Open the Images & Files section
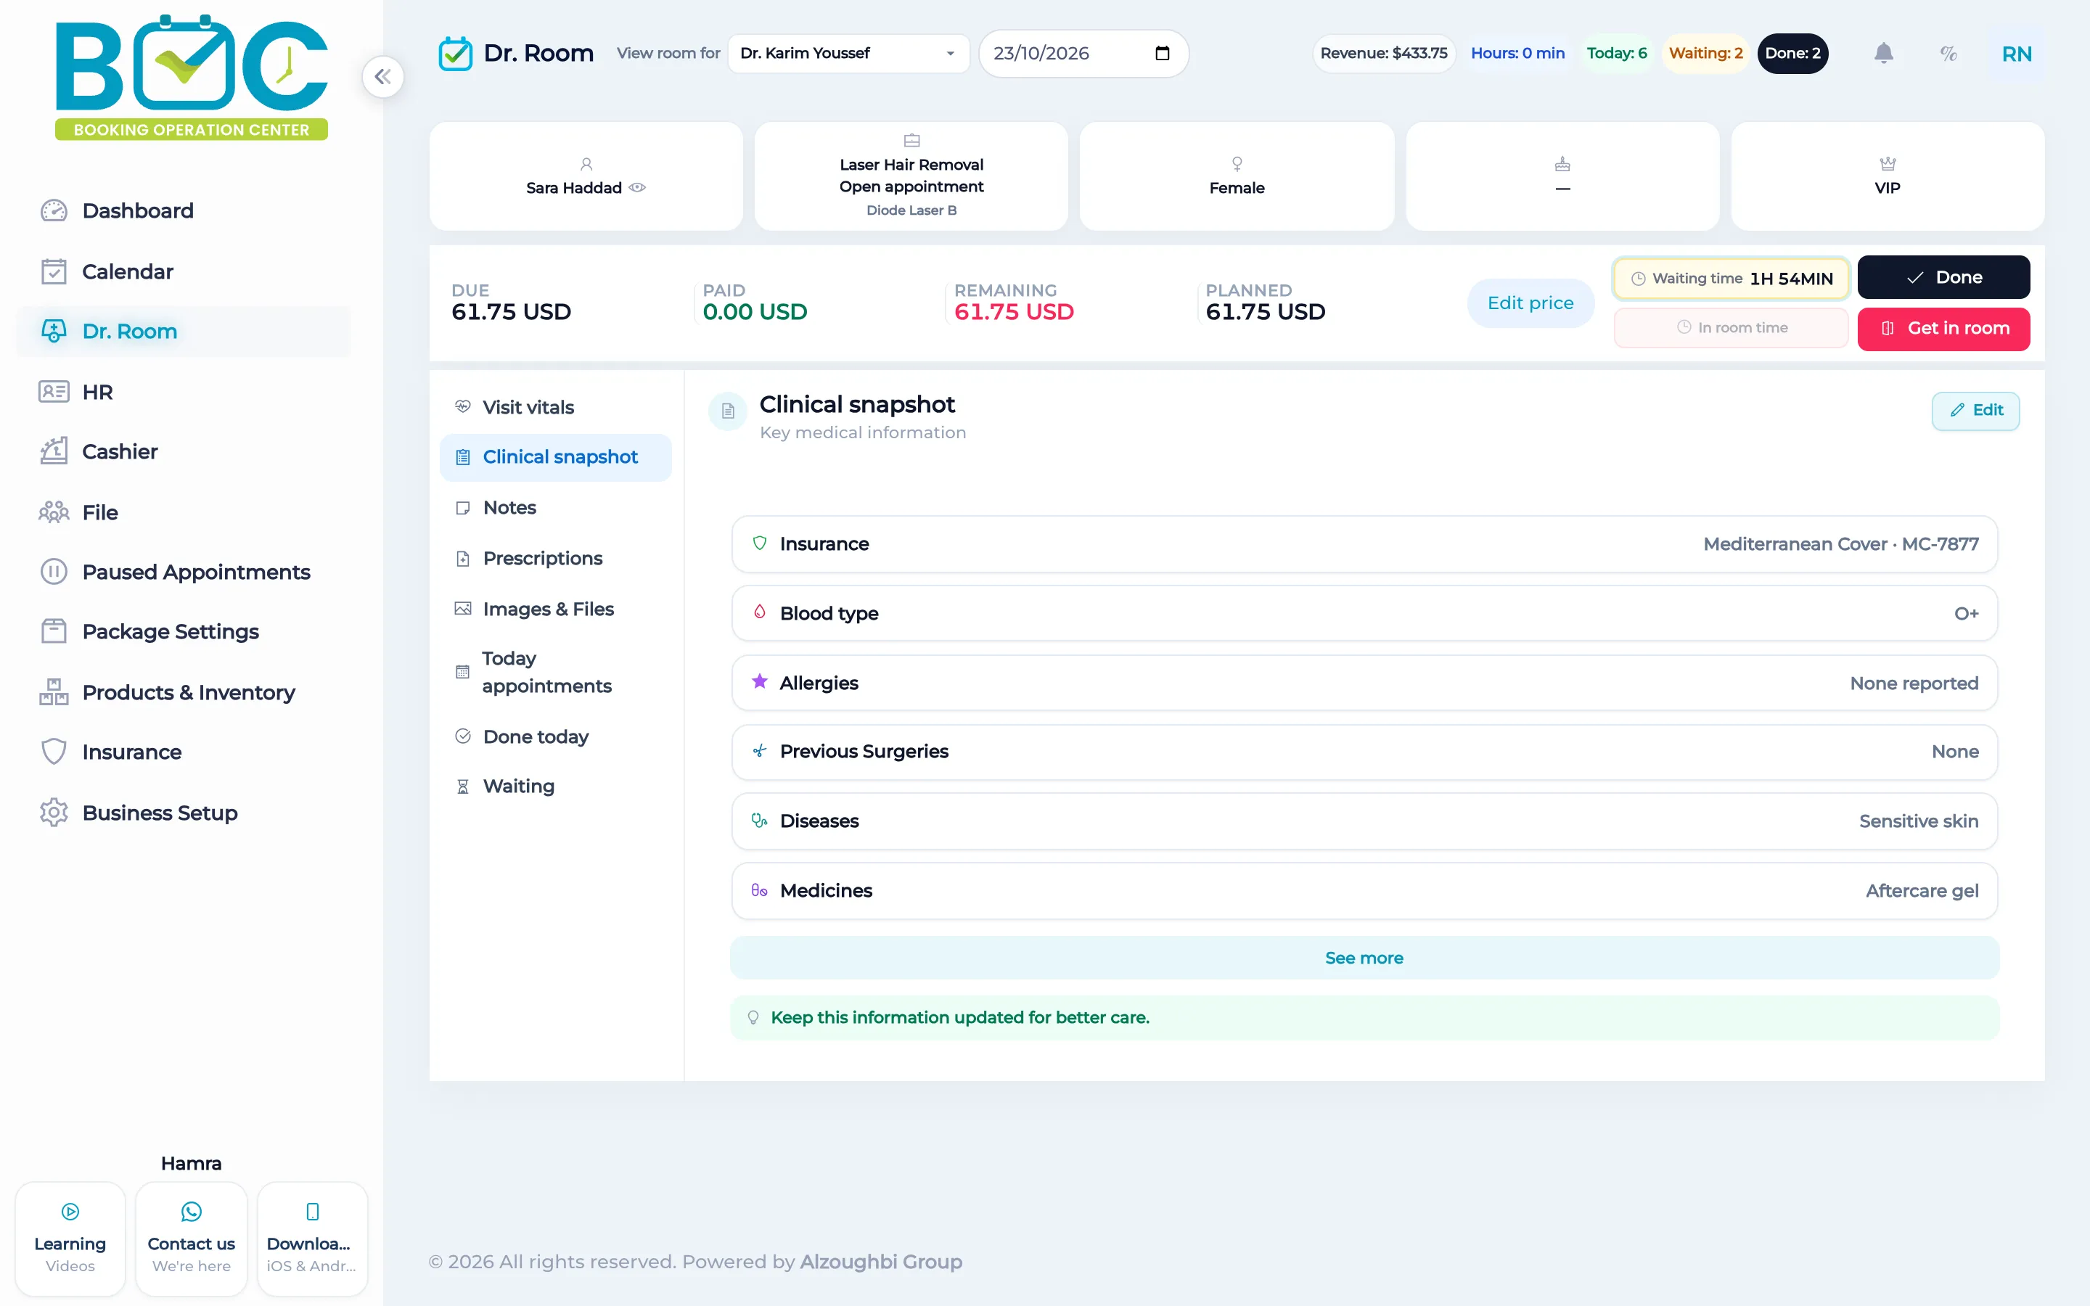This screenshot has width=2090, height=1306. point(555,609)
